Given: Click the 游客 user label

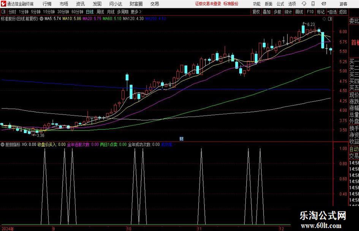Looking at the screenshot, I should [x=343, y=4].
